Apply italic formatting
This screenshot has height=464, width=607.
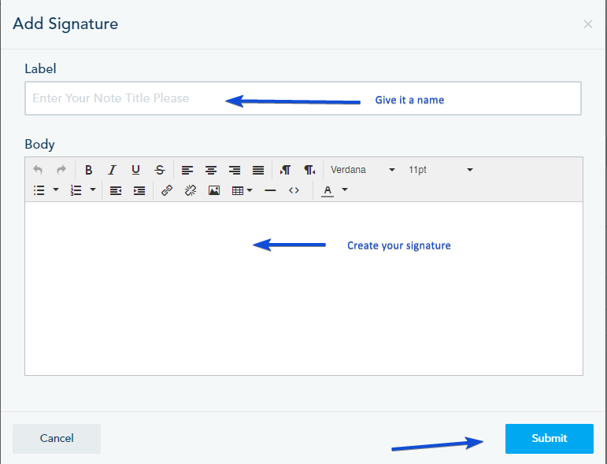(x=113, y=170)
